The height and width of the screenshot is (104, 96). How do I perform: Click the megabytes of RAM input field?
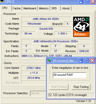(x=70, y=75)
